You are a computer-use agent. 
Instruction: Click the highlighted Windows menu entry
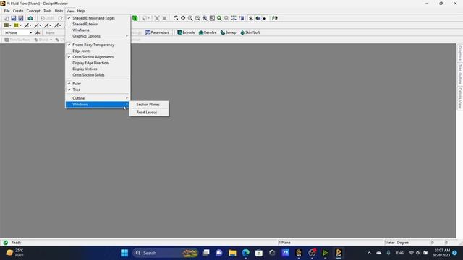[98, 105]
